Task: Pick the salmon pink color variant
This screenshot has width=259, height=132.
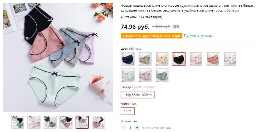Action: [x=213, y=59]
